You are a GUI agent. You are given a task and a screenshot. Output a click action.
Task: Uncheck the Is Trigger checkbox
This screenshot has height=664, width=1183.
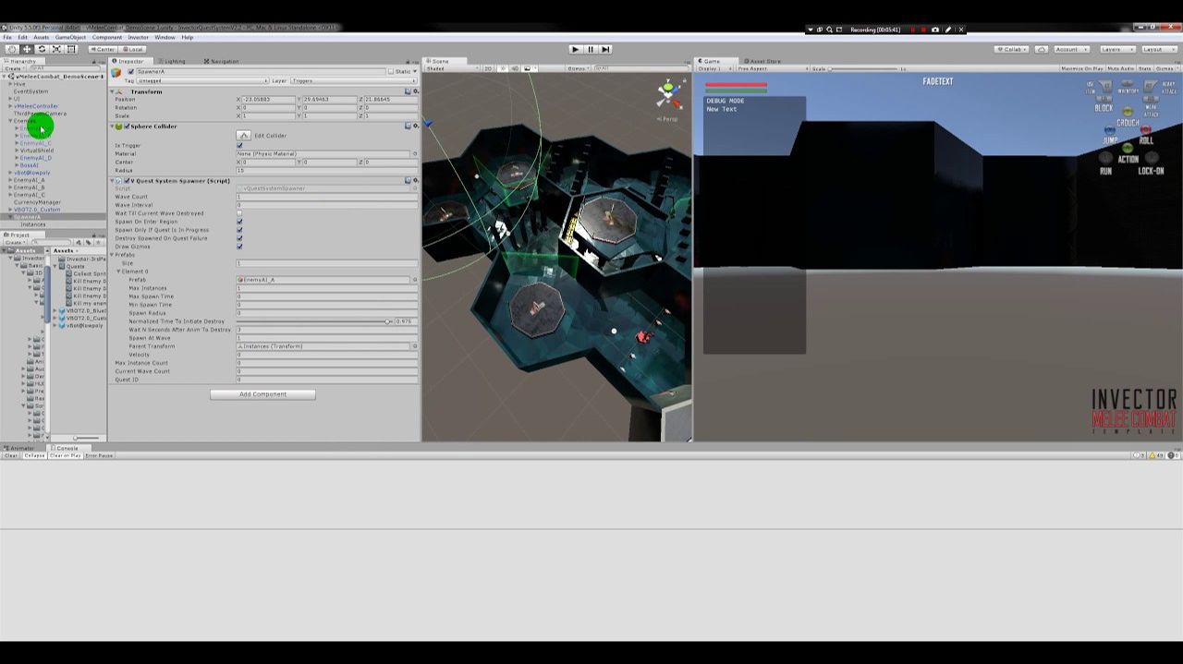tap(239, 145)
